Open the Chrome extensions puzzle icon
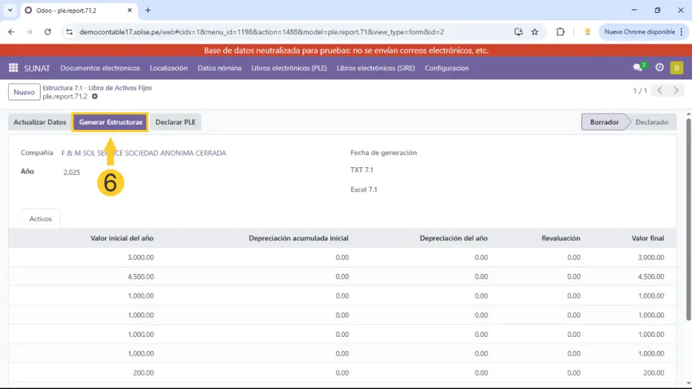692x389 pixels. [x=560, y=32]
